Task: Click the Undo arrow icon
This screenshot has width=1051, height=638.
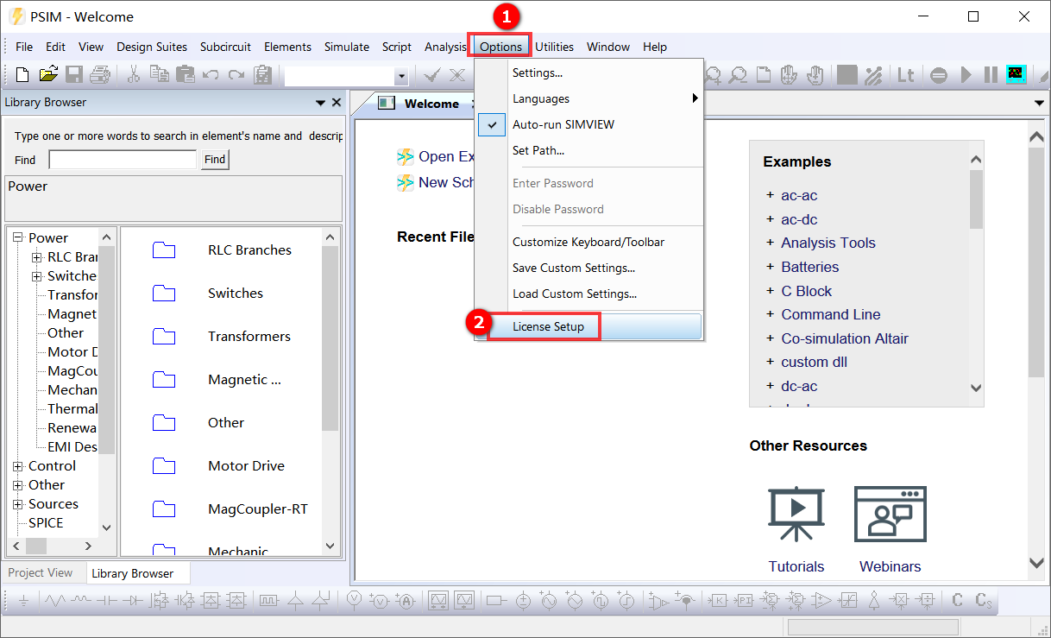Action: pyautogui.click(x=211, y=75)
